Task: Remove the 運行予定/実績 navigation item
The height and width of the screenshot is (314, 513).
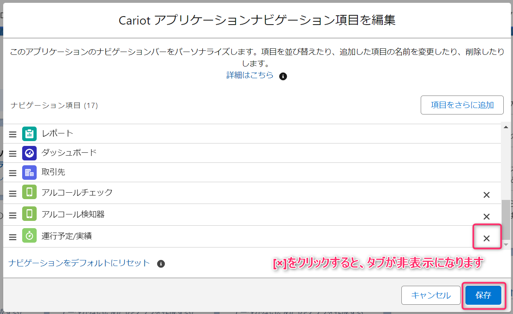Action: click(486, 238)
